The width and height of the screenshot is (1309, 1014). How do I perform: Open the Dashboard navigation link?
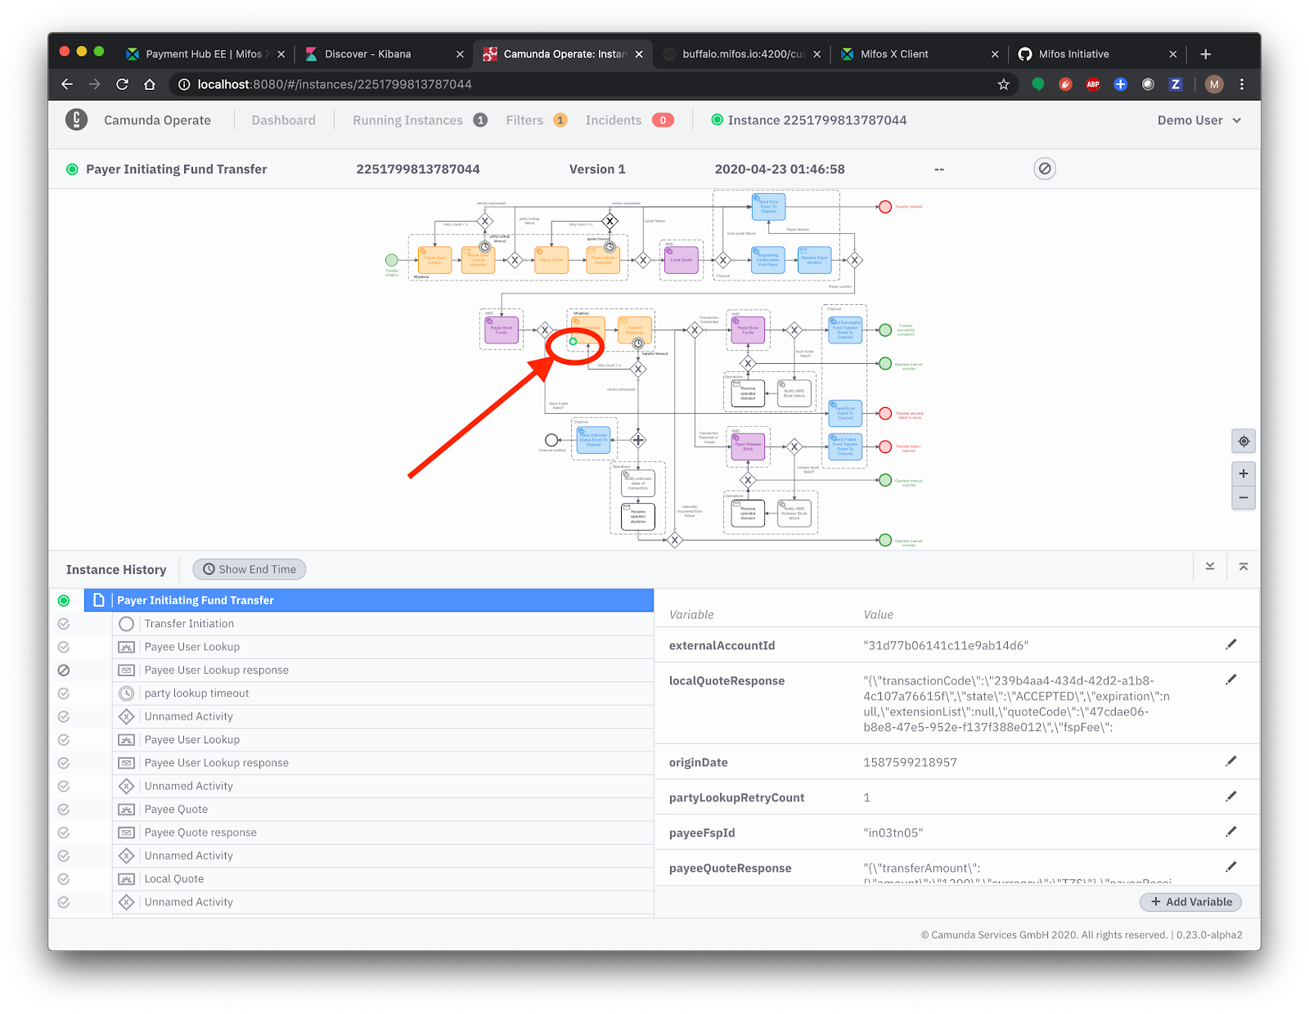pos(283,120)
